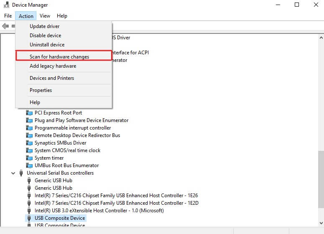Click the System timer device icon

click(x=29, y=158)
